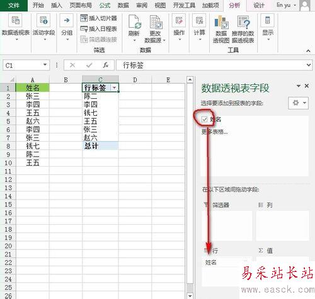315x299 pixels.
Task: Select column C header
Action: (x=100, y=79)
